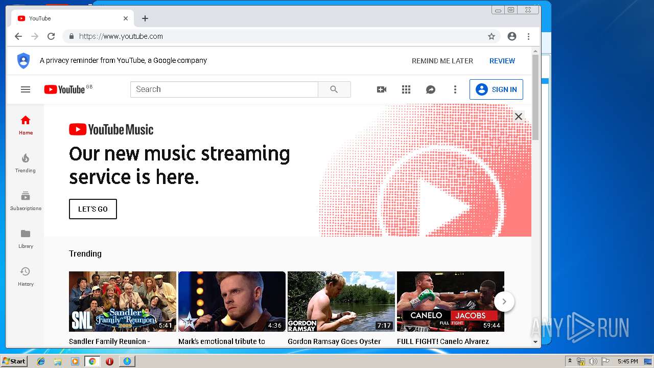Go back in the browser

coord(18,36)
